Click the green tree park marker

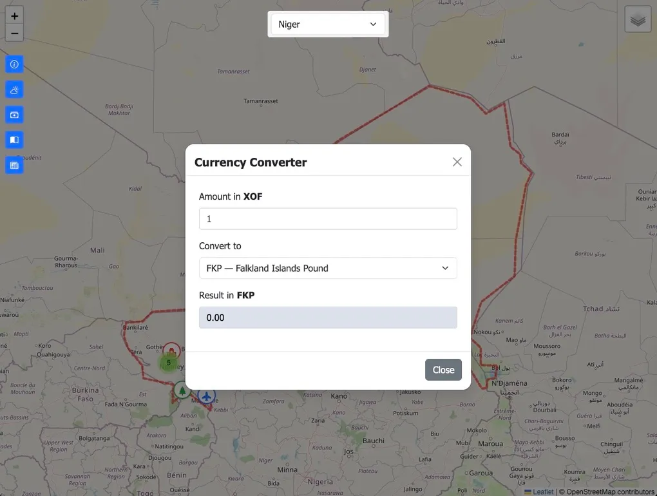click(x=182, y=390)
